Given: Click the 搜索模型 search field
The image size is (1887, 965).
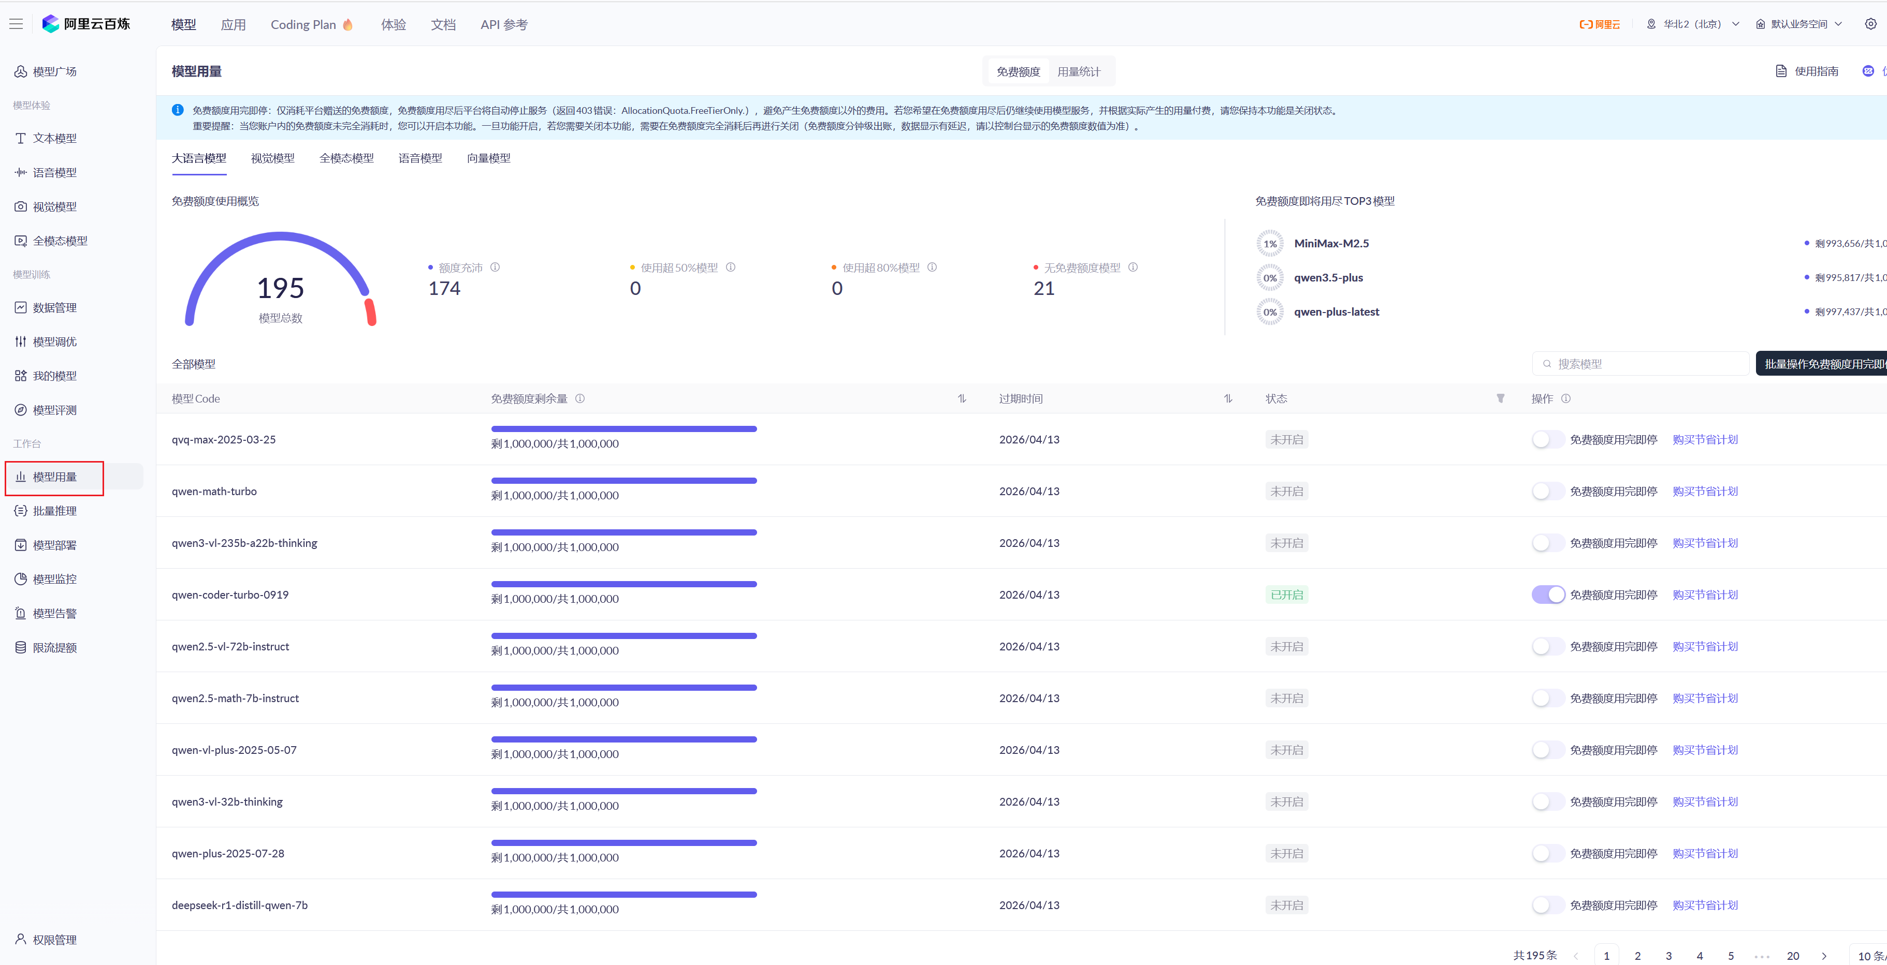Looking at the screenshot, I should click(x=1641, y=364).
